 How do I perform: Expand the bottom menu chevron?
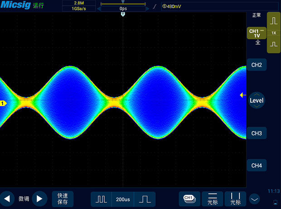255,199
